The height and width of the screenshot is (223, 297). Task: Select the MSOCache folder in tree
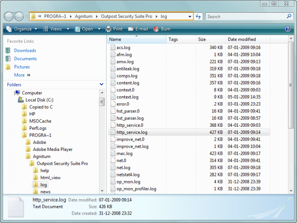point(40,121)
